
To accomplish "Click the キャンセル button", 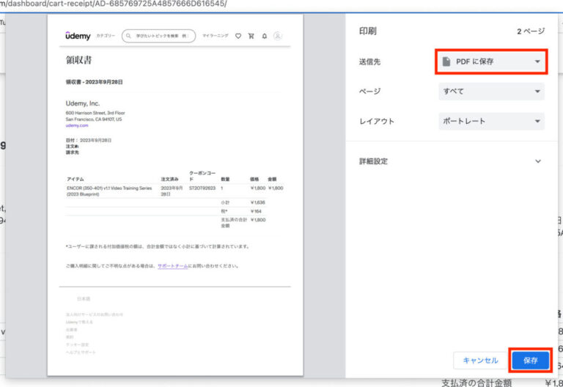I will 480,360.
